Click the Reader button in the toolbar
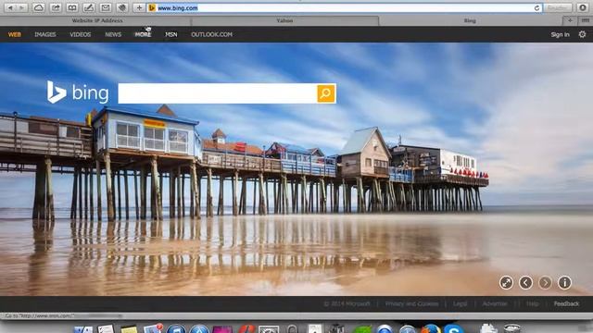The image size is (593, 333). 558,8
